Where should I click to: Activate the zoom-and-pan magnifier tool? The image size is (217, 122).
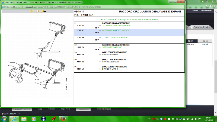coord(44,11)
